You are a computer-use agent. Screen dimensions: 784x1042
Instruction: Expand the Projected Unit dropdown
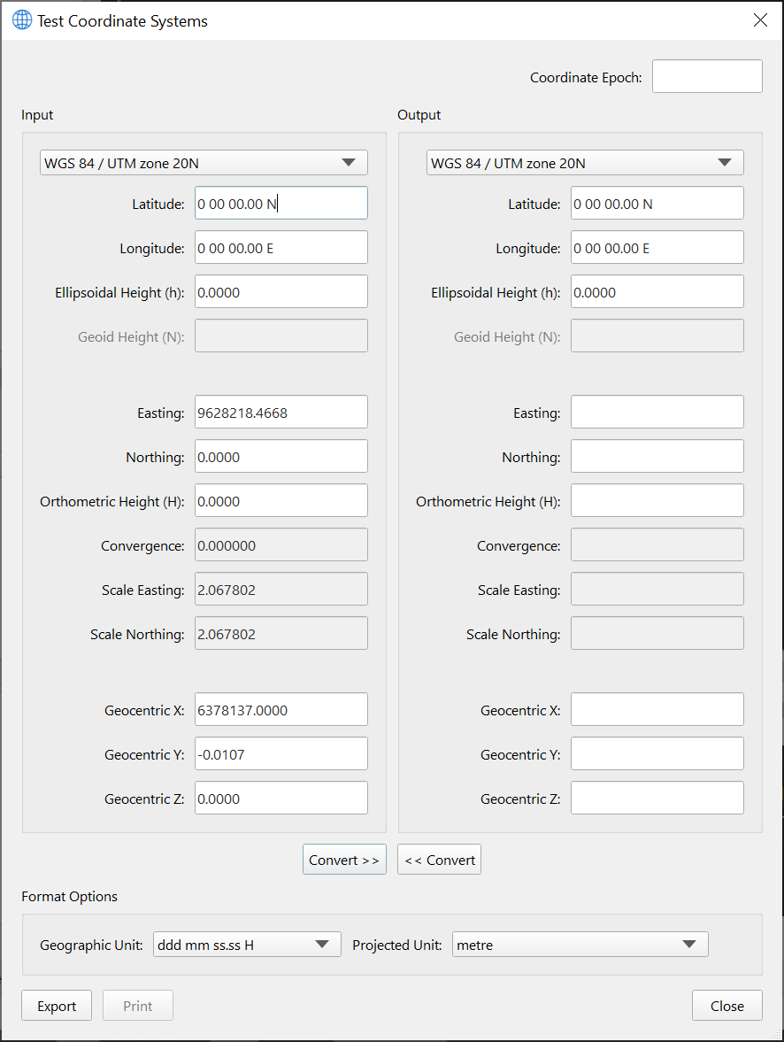point(580,945)
